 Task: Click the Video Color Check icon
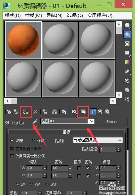click(x=127, y=62)
